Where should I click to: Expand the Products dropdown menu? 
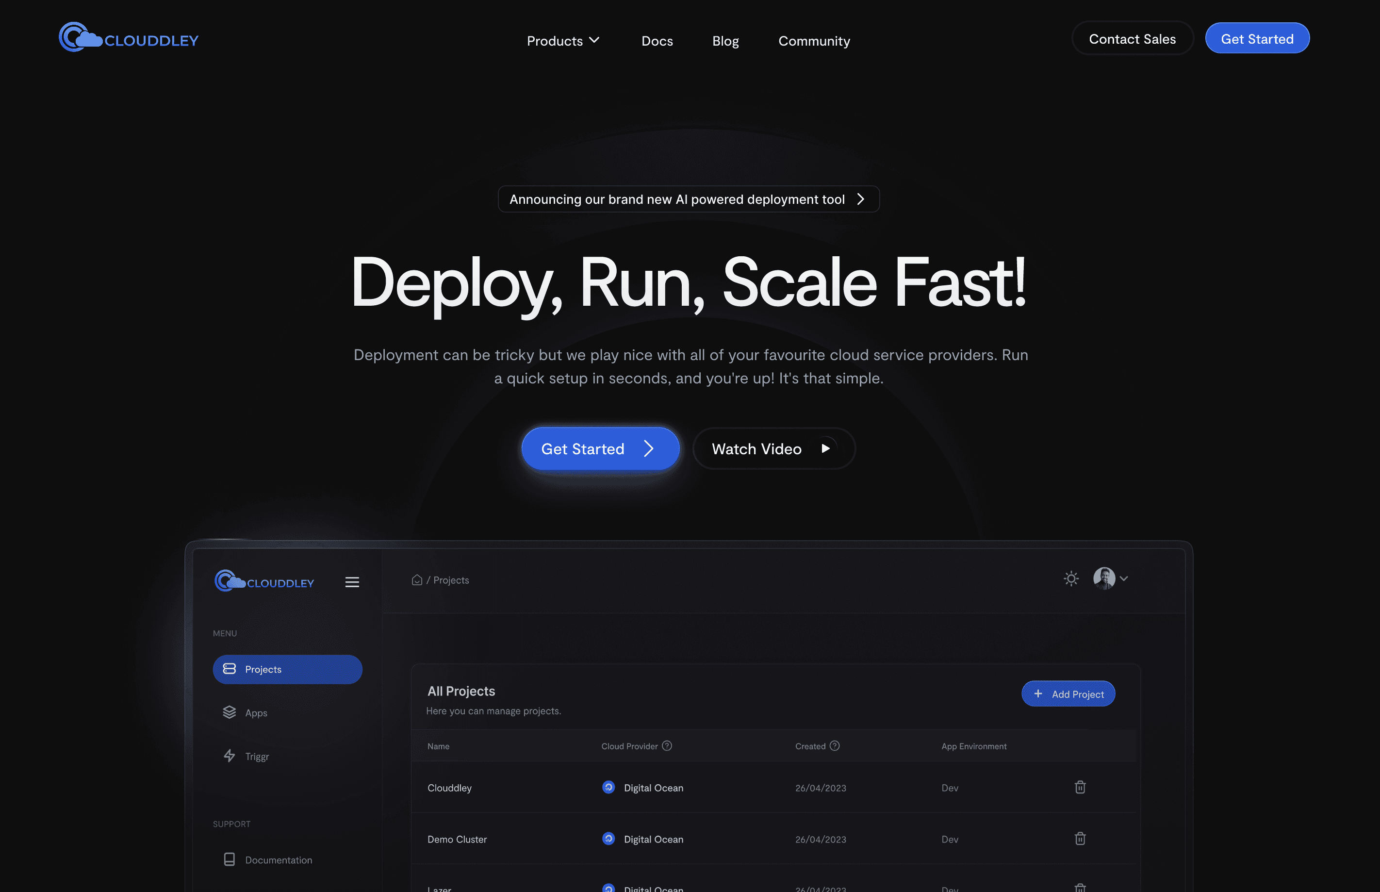coord(562,41)
